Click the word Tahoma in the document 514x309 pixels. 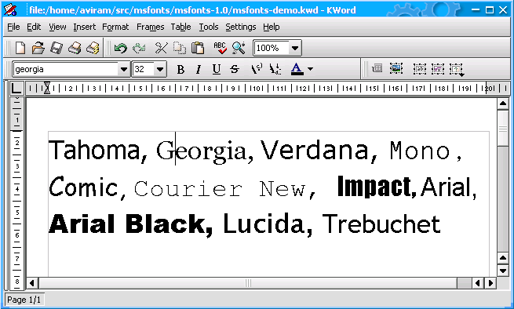pyautogui.click(x=94, y=150)
